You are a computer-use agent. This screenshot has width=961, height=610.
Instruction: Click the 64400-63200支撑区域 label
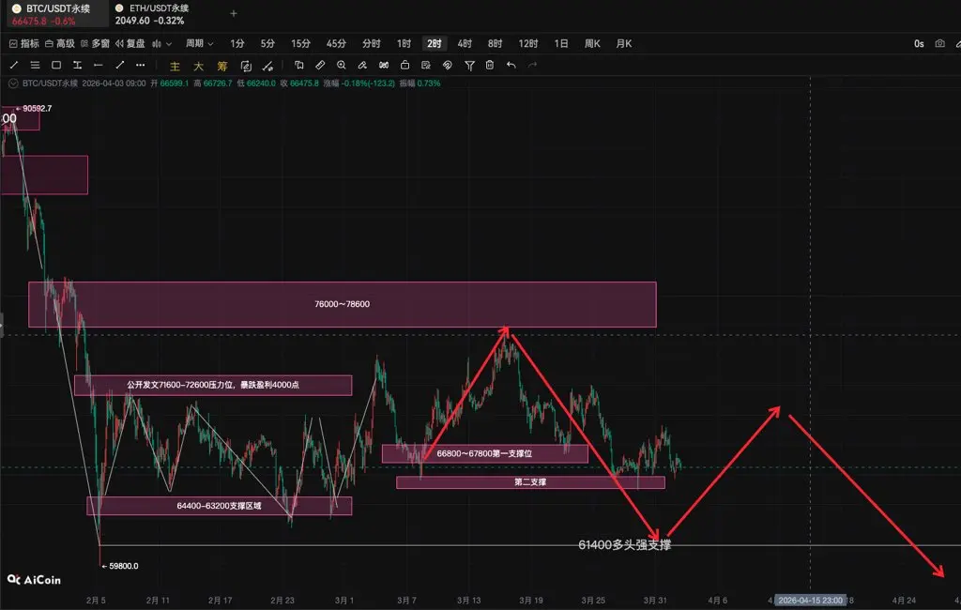[219, 506]
